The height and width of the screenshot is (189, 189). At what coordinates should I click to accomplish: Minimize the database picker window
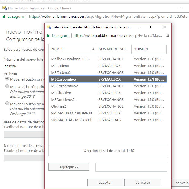[x=139, y=27]
